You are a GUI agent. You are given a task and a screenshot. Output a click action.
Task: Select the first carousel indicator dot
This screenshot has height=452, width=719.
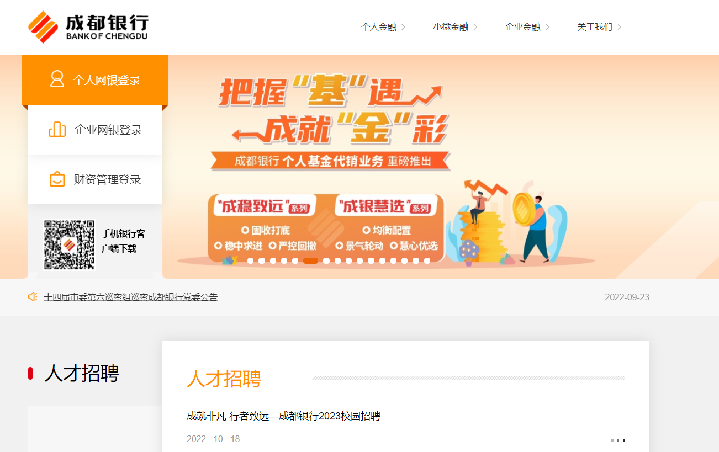point(251,261)
